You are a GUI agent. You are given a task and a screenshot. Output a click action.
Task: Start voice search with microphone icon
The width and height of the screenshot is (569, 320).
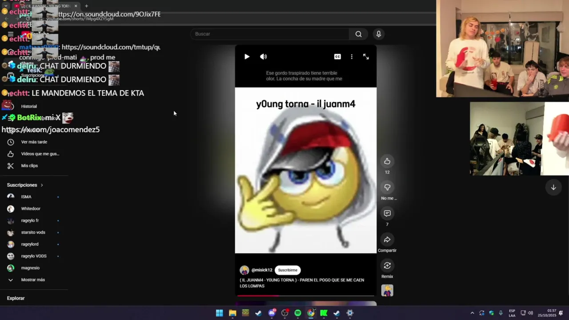pyautogui.click(x=379, y=34)
